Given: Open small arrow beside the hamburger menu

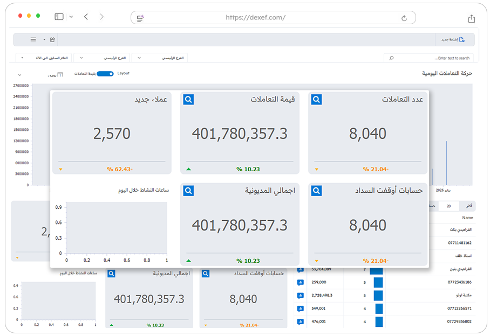Looking at the screenshot, I should click(44, 40).
